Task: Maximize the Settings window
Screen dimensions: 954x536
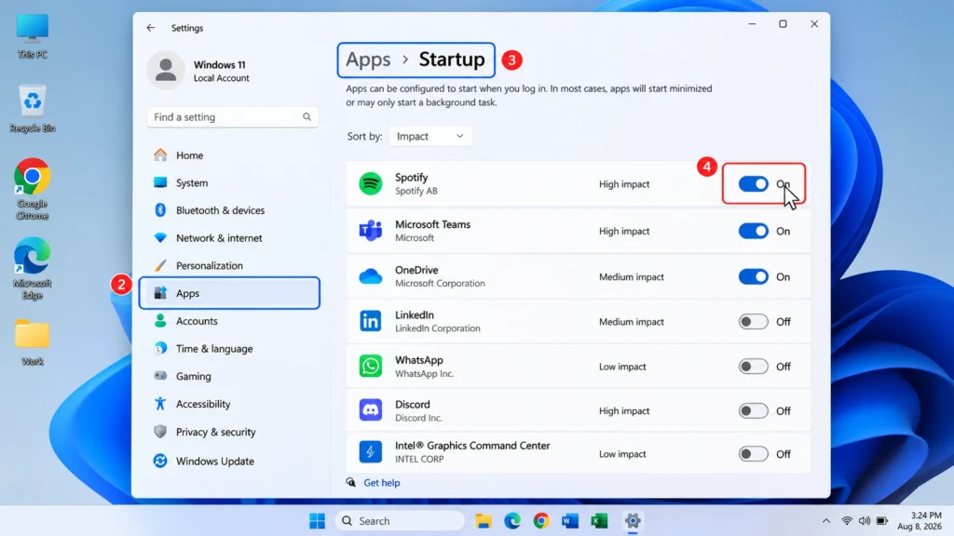Action: pos(783,23)
